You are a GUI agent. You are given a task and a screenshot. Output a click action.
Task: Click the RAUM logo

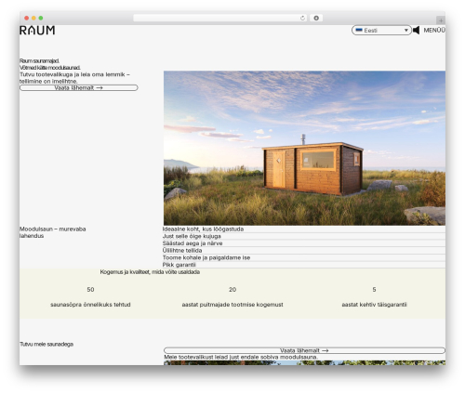click(x=37, y=30)
